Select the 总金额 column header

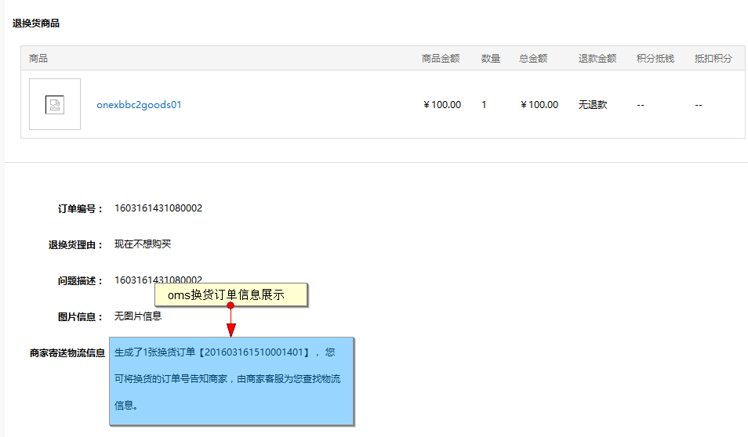click(x=533, y=59)
